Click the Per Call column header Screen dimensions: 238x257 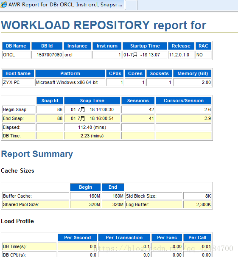[x=197, y=237]
